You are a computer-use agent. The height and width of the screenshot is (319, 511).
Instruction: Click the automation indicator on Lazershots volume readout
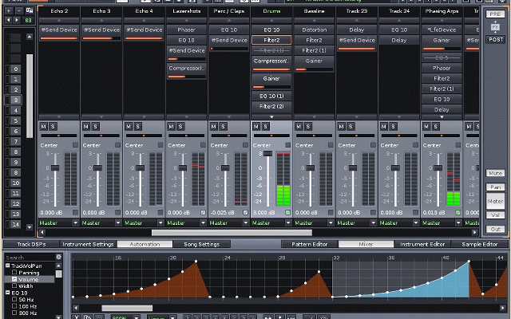203,213
